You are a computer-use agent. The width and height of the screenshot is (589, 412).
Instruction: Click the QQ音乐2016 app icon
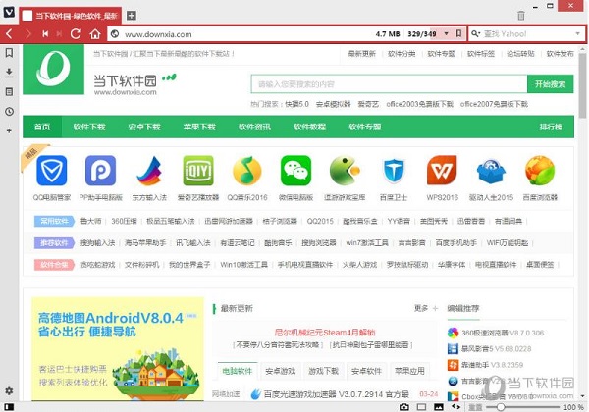pos(246,171)
